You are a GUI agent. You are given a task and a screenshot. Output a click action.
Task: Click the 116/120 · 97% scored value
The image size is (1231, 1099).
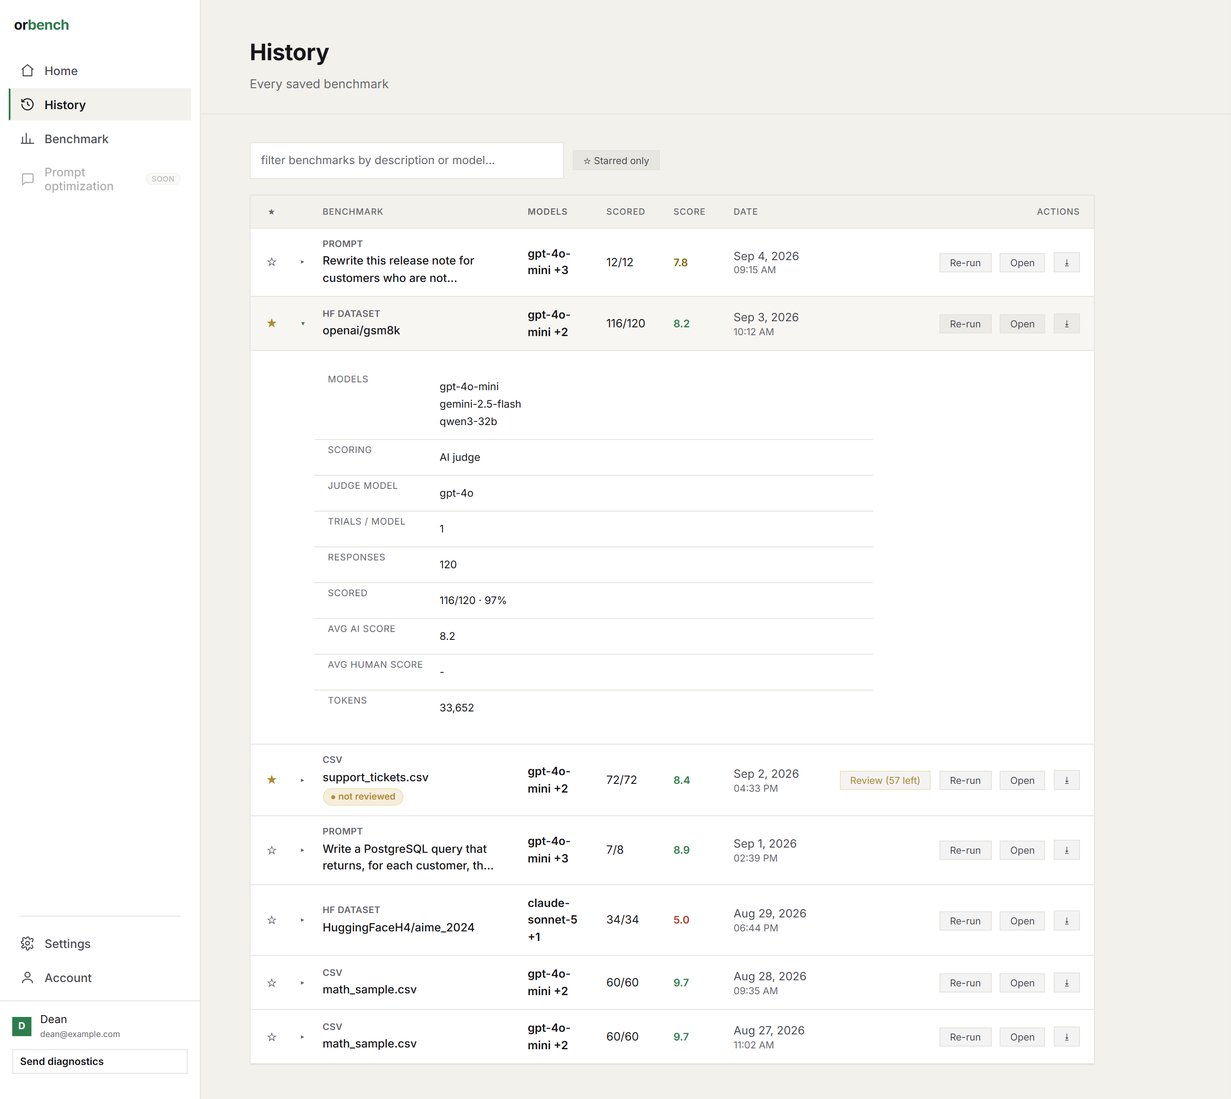click(x=473, y=600)
